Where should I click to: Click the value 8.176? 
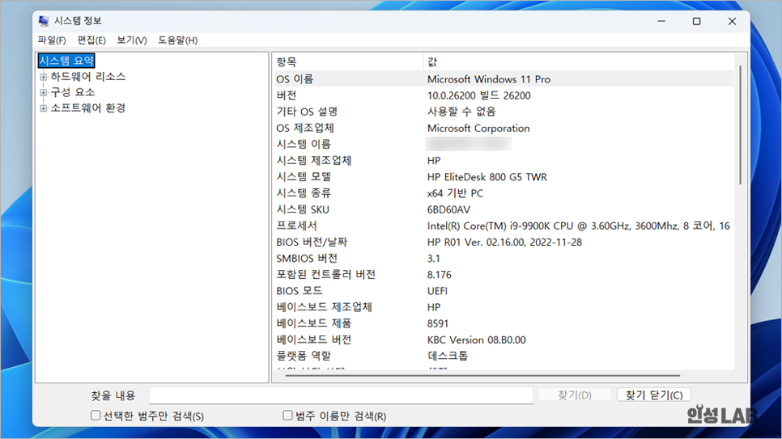(440, 275)
